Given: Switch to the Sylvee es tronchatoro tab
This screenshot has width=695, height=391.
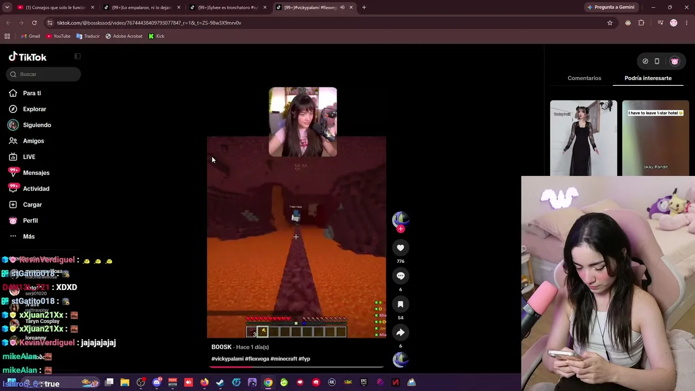Looking at the screenshot, I should [x=228, y=8].
